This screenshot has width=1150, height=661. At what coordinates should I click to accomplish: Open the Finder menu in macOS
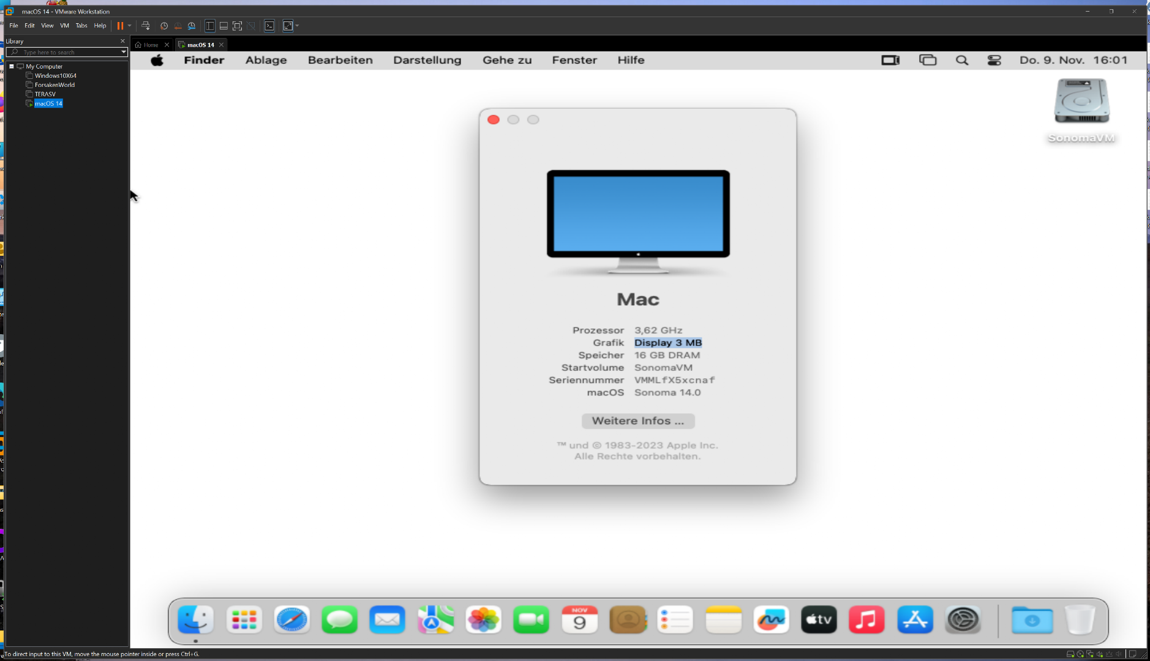[204, 60]
